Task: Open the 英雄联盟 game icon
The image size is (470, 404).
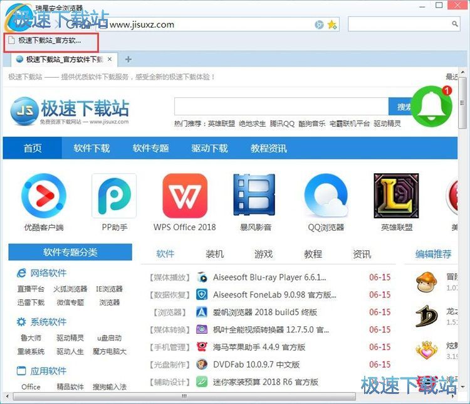Action: point(396,196)
